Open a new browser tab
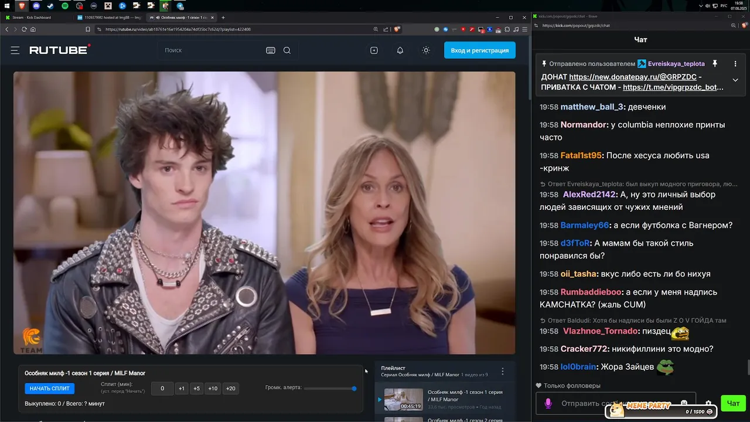750x422 pixels. (223, 18)
